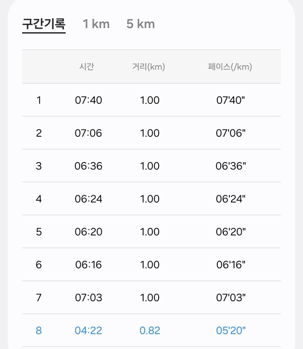Tap the blue 04:22 time value
Screen dimensions: 303x349
88,330
